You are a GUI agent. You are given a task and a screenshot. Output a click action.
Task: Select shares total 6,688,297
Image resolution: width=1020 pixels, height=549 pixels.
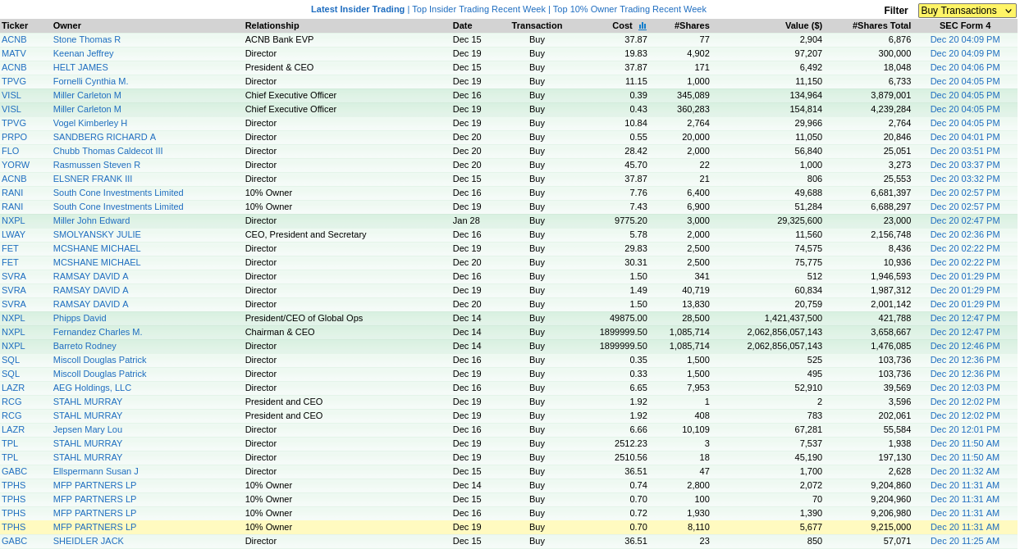point(891,206)
